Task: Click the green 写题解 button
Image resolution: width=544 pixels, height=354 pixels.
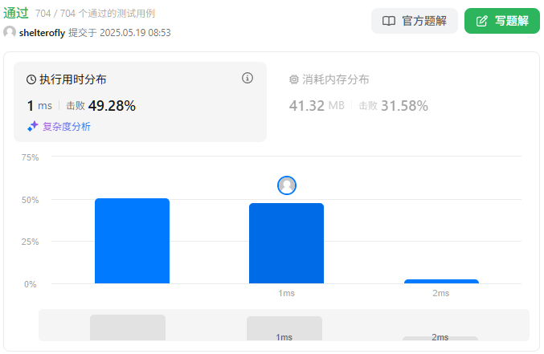Action: 502,21
